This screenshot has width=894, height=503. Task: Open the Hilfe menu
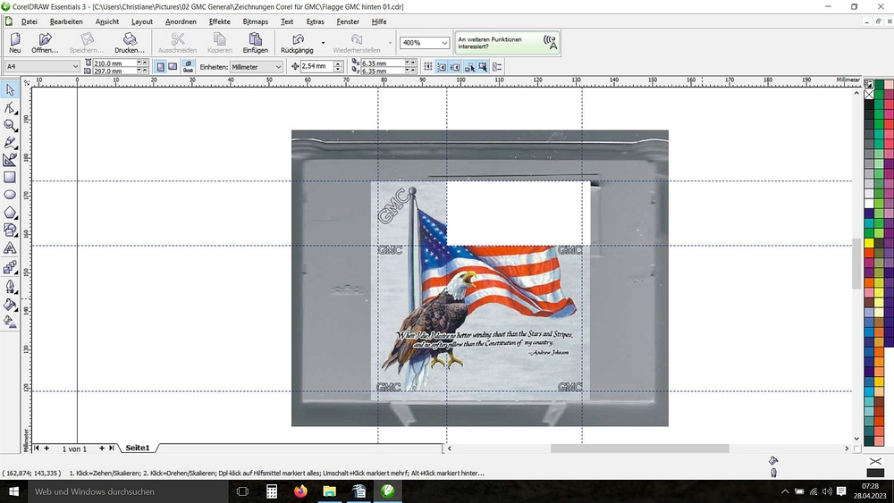tap(379, 21)
